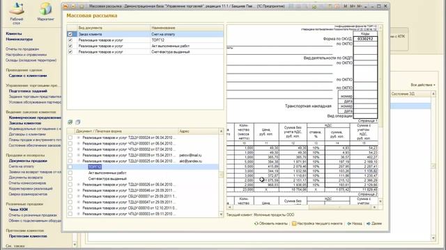Click the Документ / Печатная форма column header

tap(125, 131)
